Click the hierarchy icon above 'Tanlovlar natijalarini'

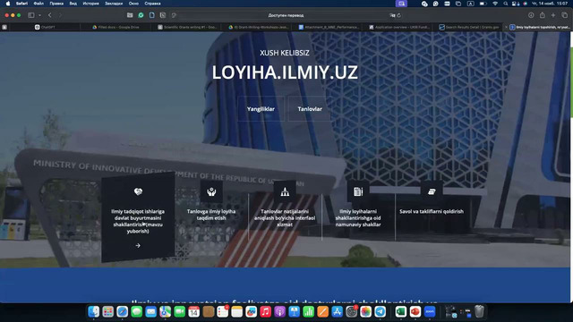[285, 191]
